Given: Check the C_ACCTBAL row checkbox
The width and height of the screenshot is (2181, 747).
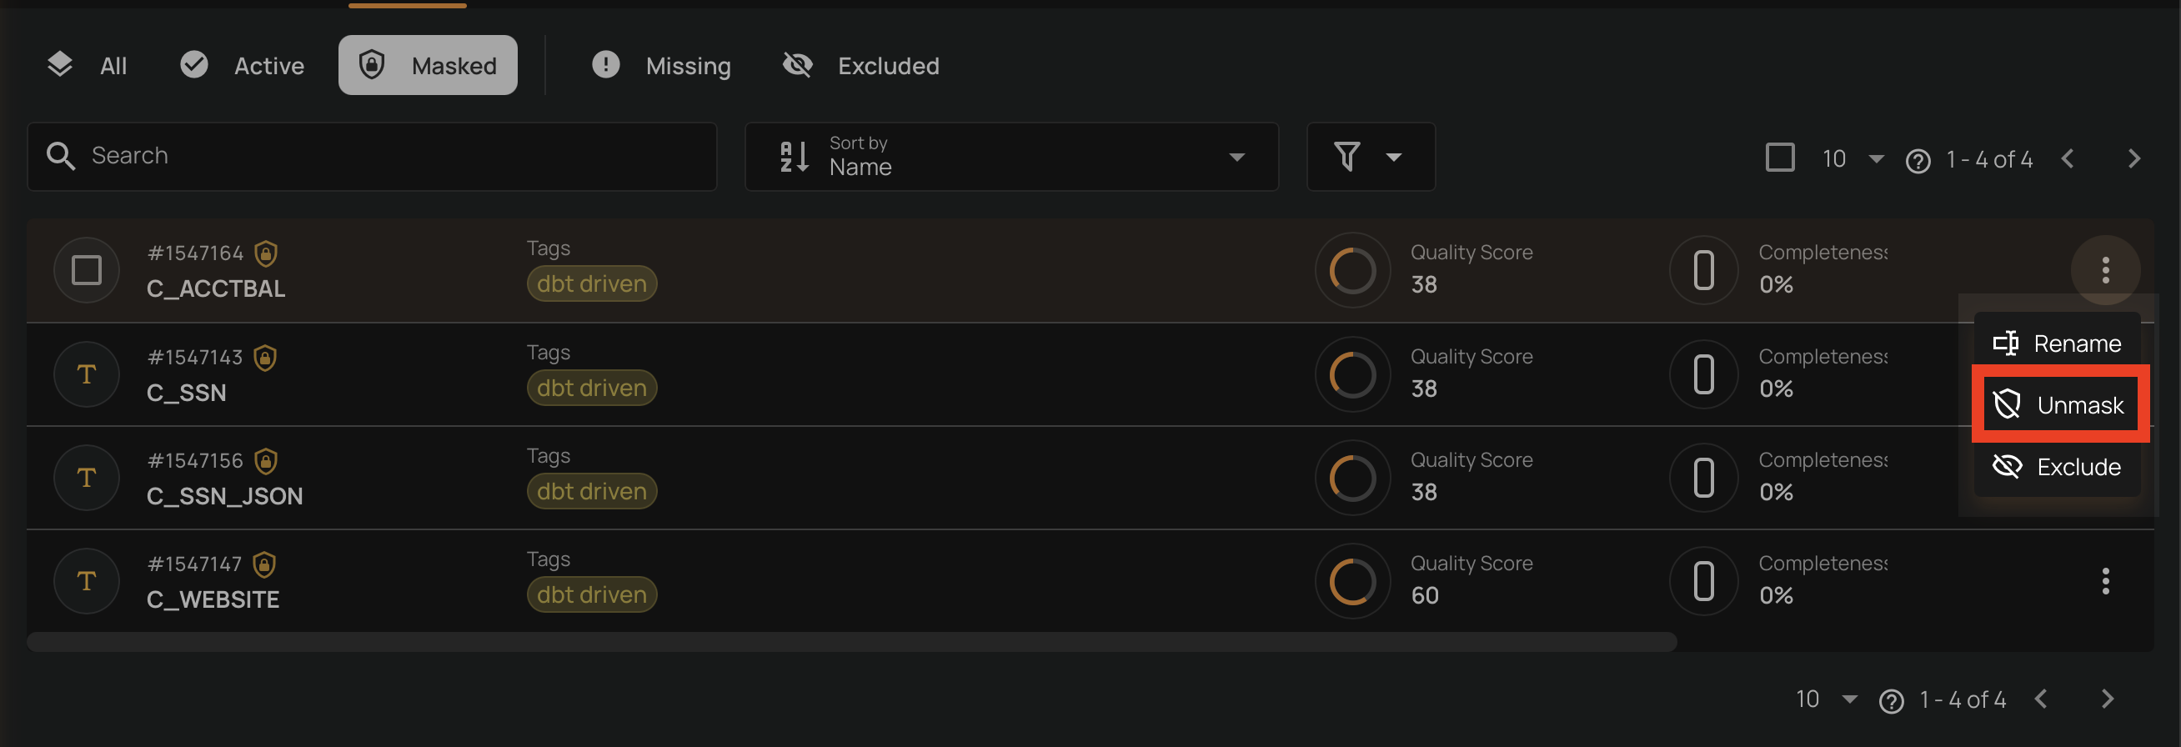Looking at the screenshot, I should click(87, 270).
